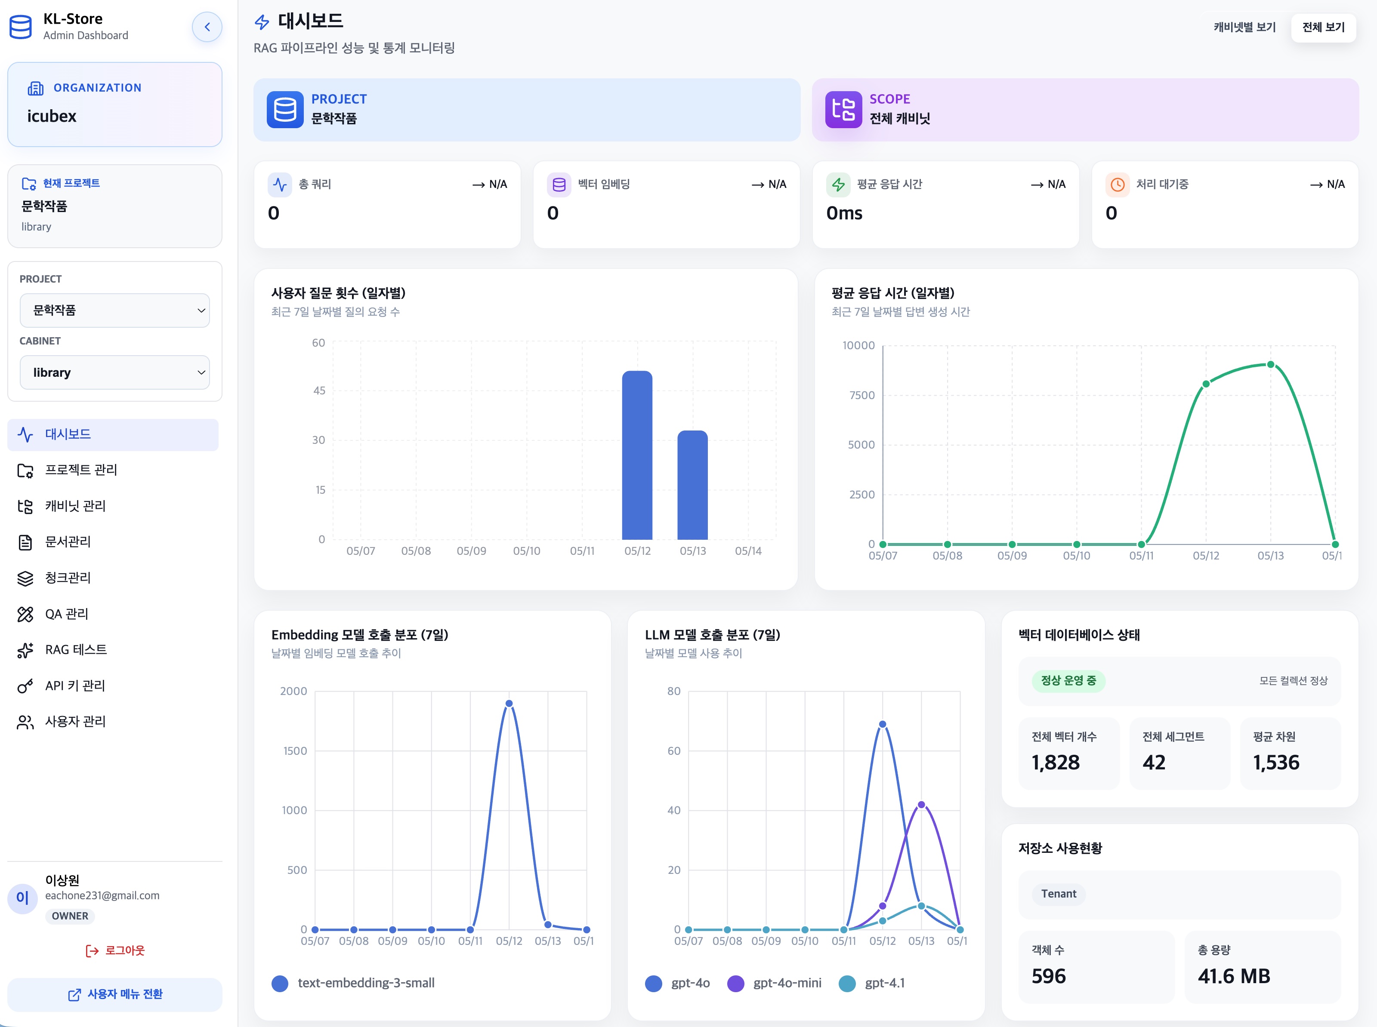The image size is (1377, 1027).
Task: Open 사용자 관리 from the sidebar
Action: 113,722
